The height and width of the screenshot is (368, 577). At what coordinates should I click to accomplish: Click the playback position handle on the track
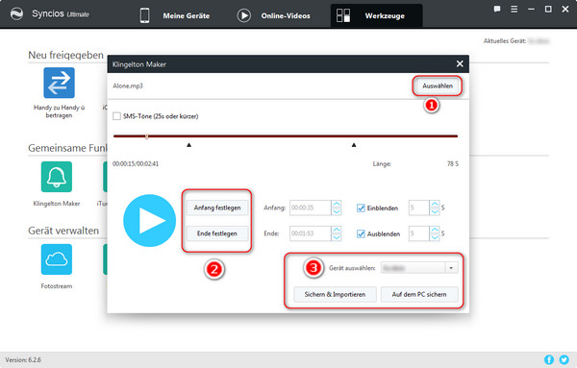147,136
